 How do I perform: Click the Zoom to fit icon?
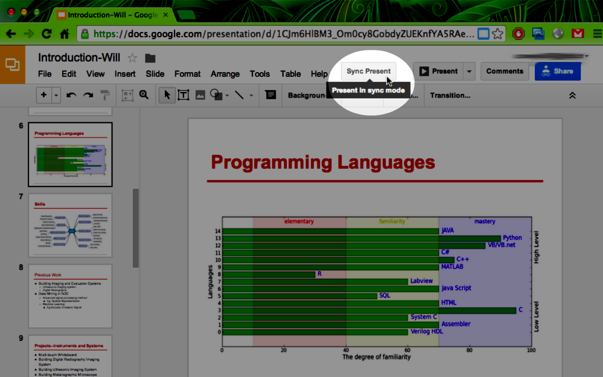(128, 95)
